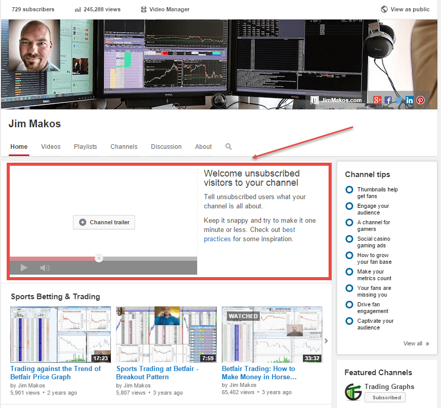Select the 'How to grow your fan base' circle
The height and width of the screenshot is (408, 441).
pyautogui.click(x=349, y=255)
